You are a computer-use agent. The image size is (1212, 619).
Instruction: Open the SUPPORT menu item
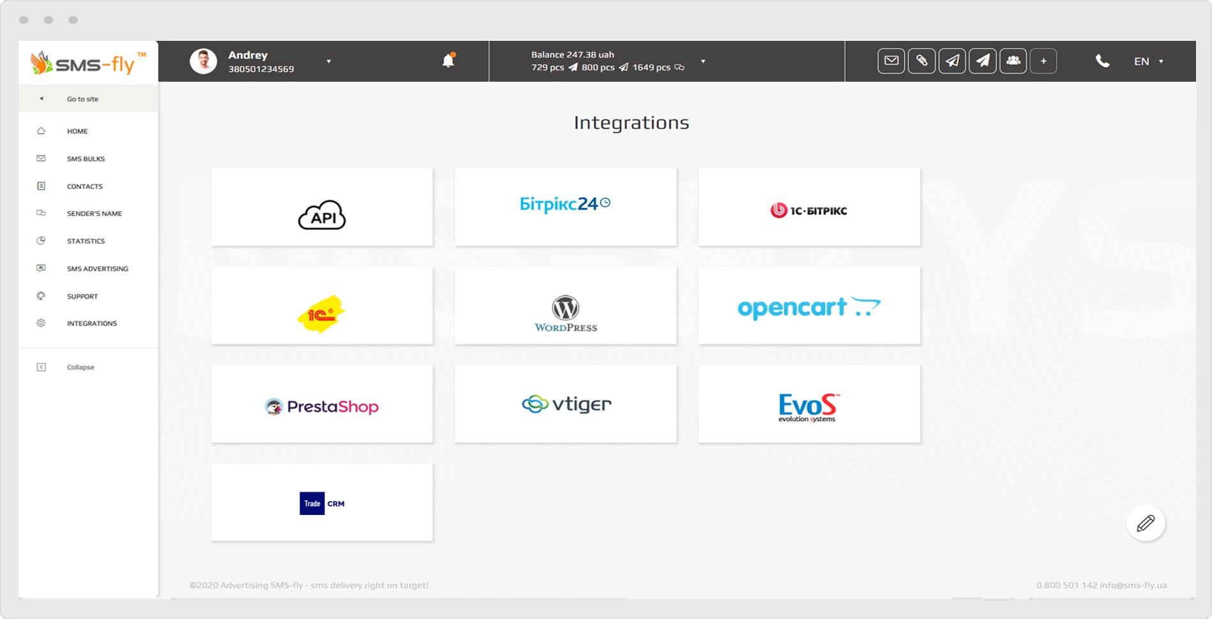pyautogui.click(x=82, y=296)
